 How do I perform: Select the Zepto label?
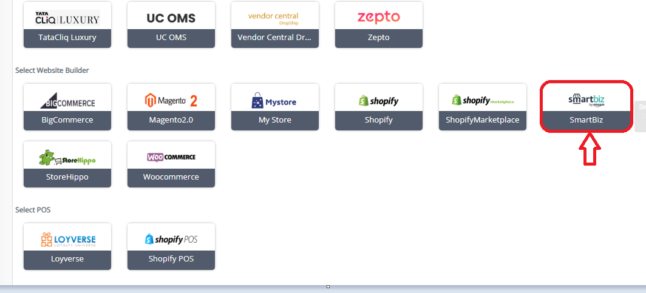379,38
